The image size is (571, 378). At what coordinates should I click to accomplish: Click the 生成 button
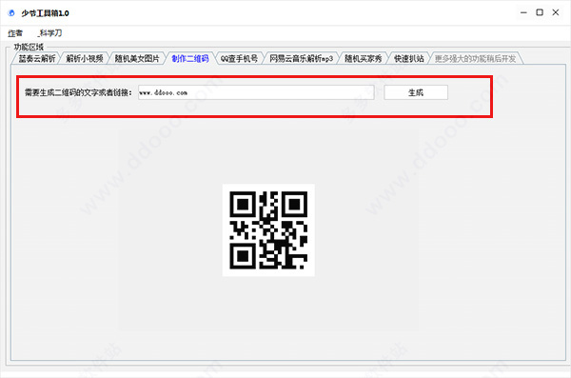coord(416,92)
